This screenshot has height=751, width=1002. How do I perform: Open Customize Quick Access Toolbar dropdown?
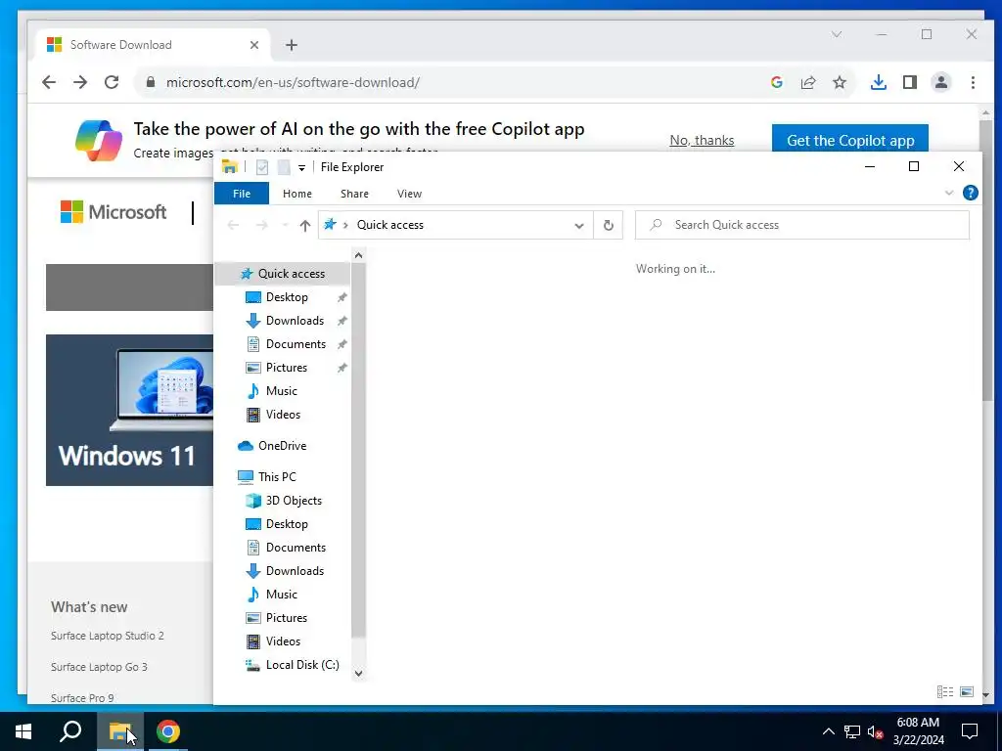click(301, 168)
